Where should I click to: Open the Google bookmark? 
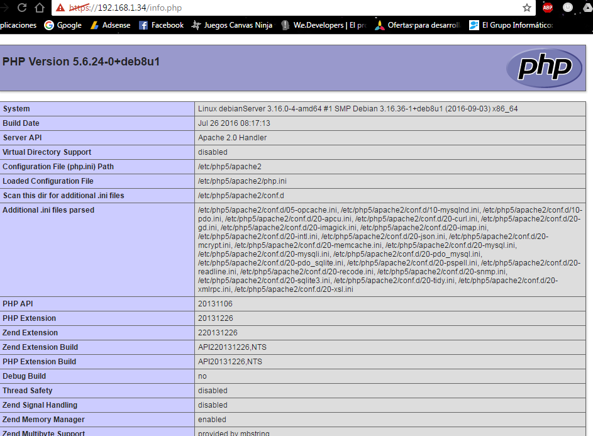click(63, 25)
